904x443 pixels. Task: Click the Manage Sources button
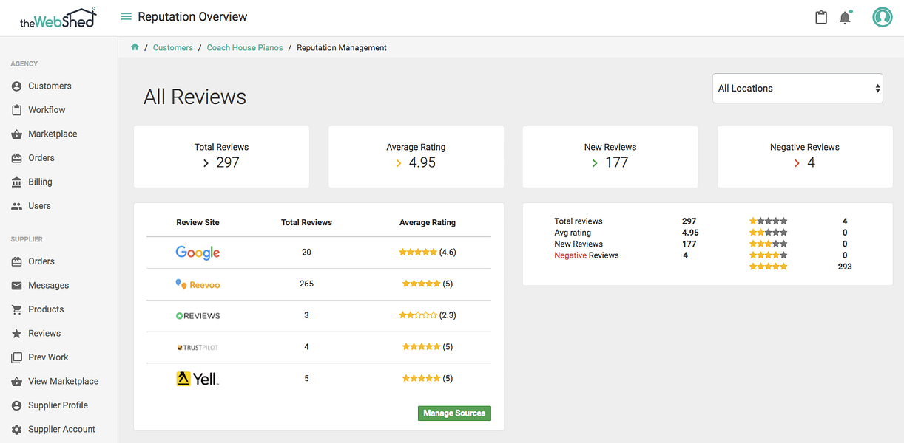tap(454, 413)
